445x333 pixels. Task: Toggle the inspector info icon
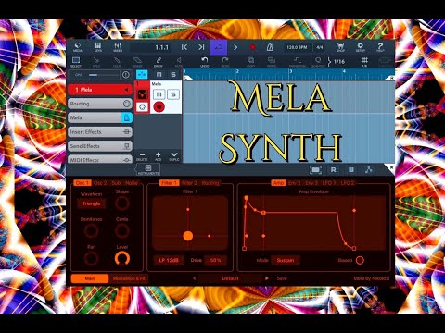point(125,75)
